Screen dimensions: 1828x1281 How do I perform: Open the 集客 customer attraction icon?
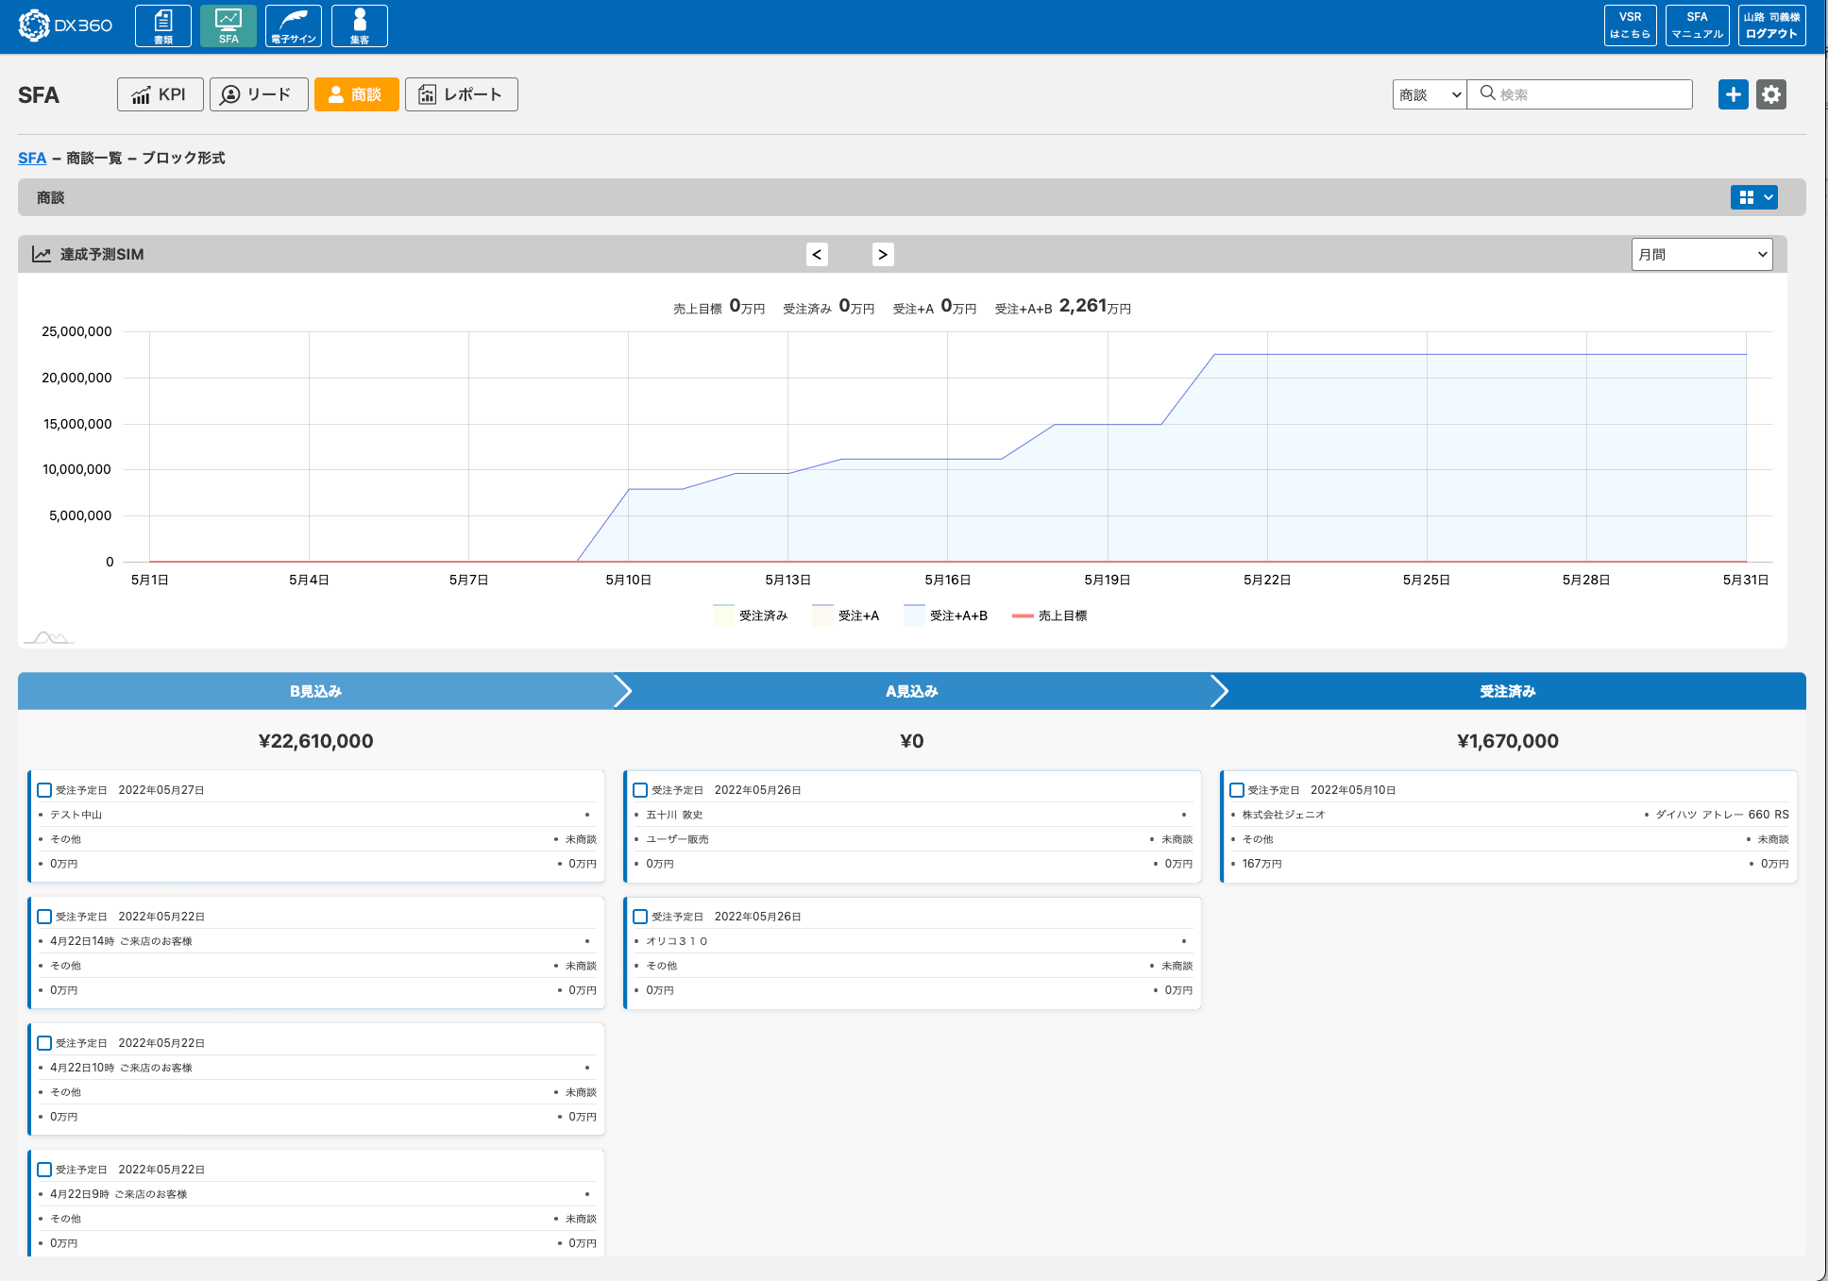pos(359,25)
